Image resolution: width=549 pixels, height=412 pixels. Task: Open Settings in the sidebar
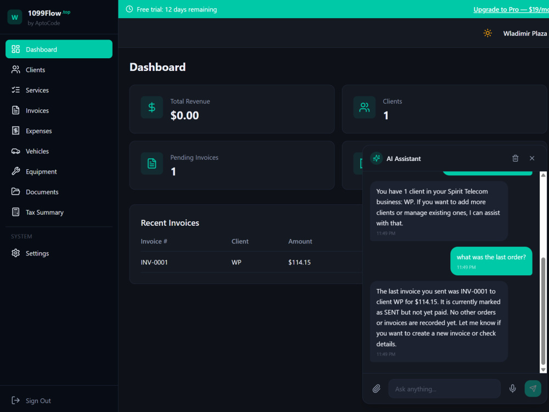coord(59,253)
